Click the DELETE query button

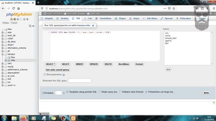click(x=108, y=64)
